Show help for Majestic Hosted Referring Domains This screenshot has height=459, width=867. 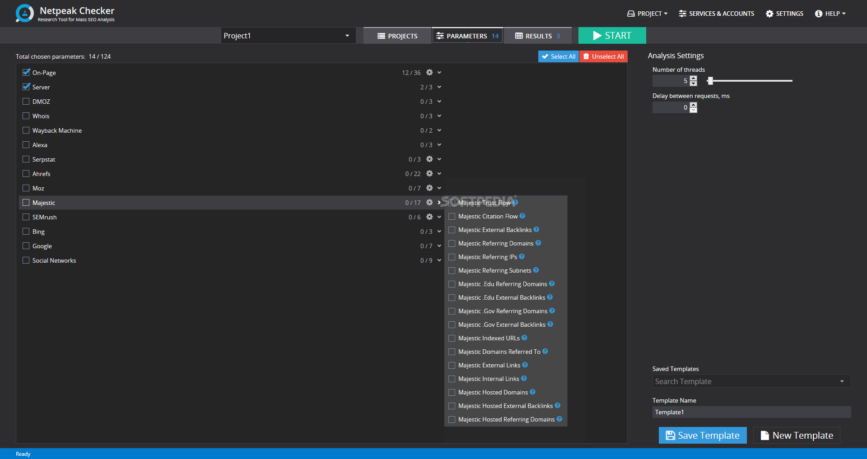click(x=559, y=419)
